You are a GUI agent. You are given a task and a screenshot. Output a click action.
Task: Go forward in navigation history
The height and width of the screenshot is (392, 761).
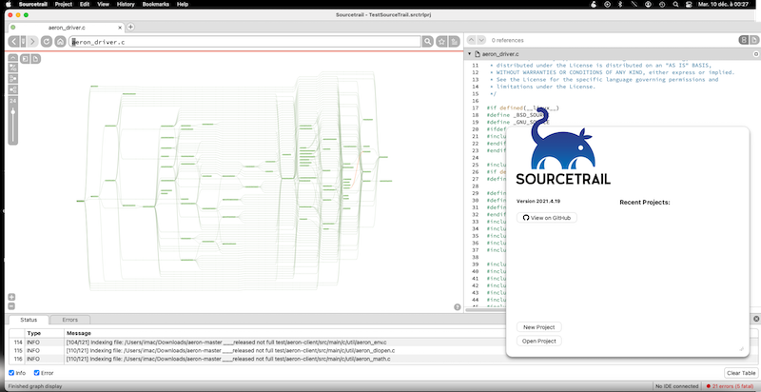(x=32, y=42)
